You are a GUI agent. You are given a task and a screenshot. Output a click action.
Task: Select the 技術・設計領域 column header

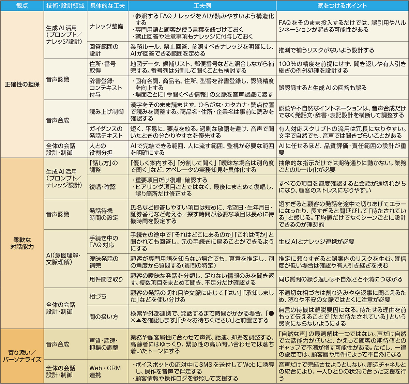click(x=65, y=6)
